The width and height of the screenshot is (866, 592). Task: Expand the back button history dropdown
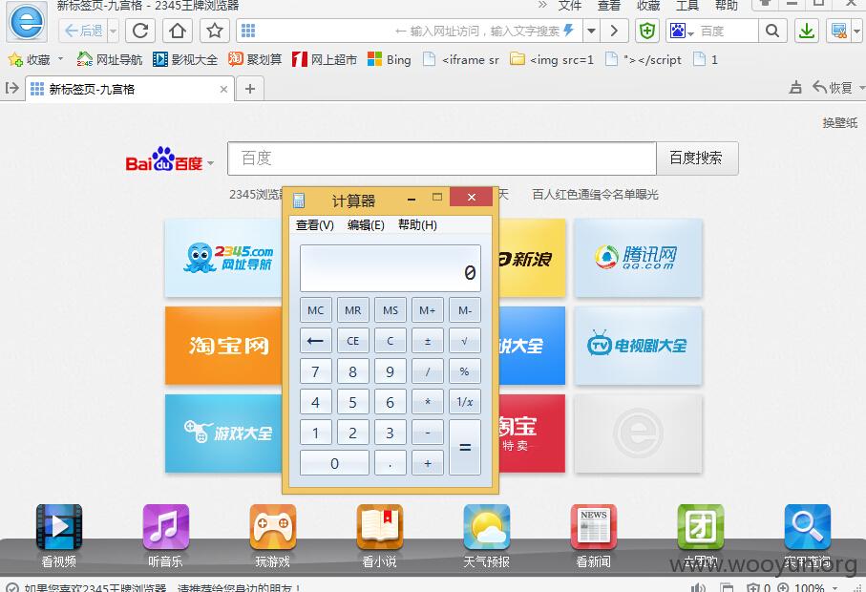pos(113,31)
